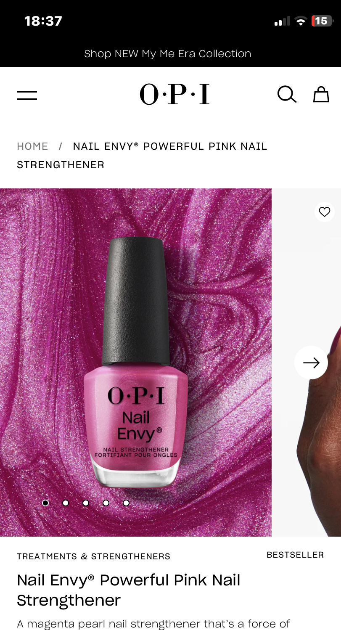The width and height of the screenshot is (341, 630).
Task: Select the fourth carousel dot
Action: pyautogui.click(x=106, y=503)
